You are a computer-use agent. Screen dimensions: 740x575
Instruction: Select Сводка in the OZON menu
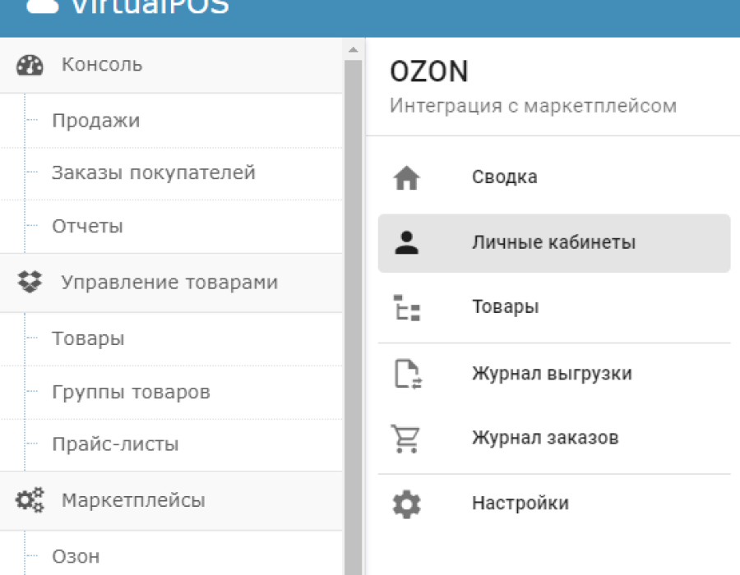[x=554, y=177]
